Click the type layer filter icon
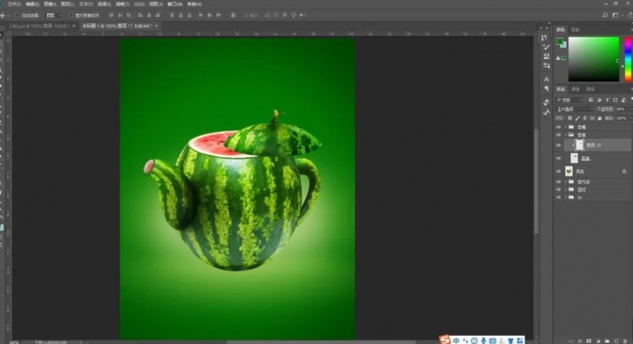633x344 pixels. pyautogui.click(x=607, y=100)
